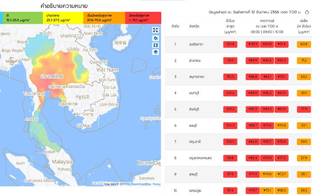Click the จังหวัด column header

[x=194, y=26]
